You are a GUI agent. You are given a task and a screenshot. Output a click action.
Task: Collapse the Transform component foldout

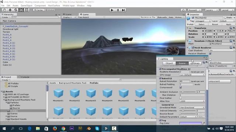coord(188,28)
